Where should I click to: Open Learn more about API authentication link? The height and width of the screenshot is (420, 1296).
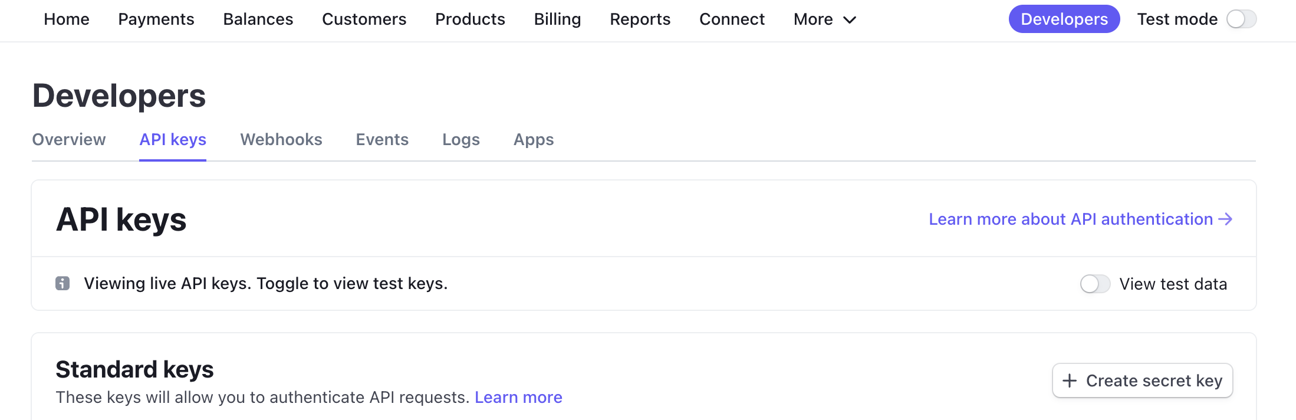pyautogui.click(x=1070, y=219)
